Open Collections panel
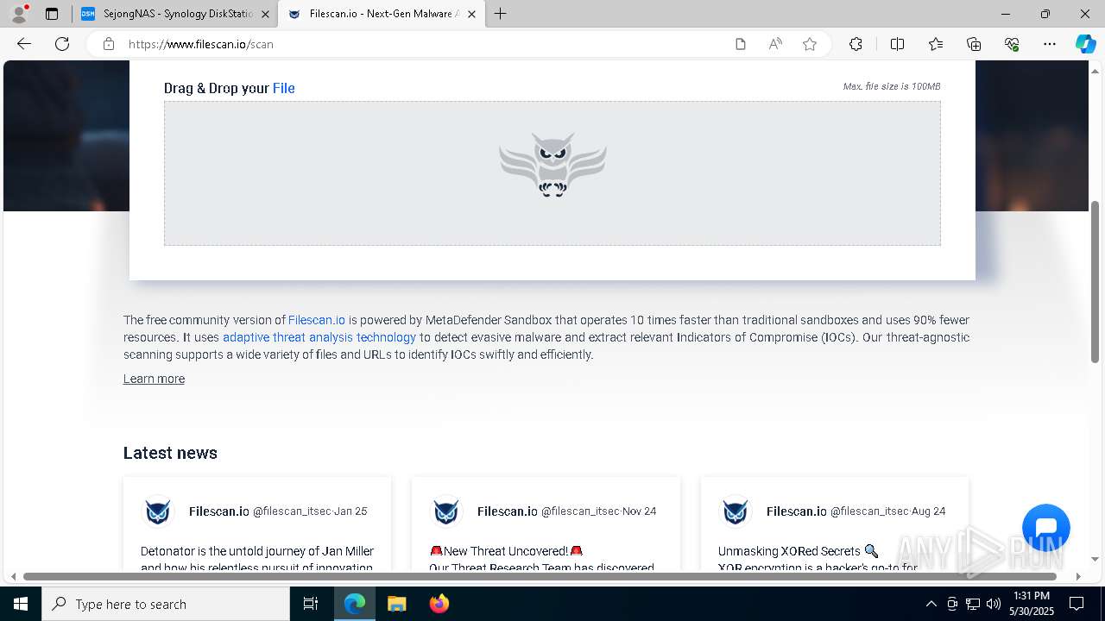 pos(974,44)
